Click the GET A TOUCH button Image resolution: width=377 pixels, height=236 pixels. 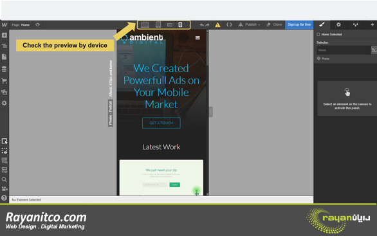pos(161,123)
